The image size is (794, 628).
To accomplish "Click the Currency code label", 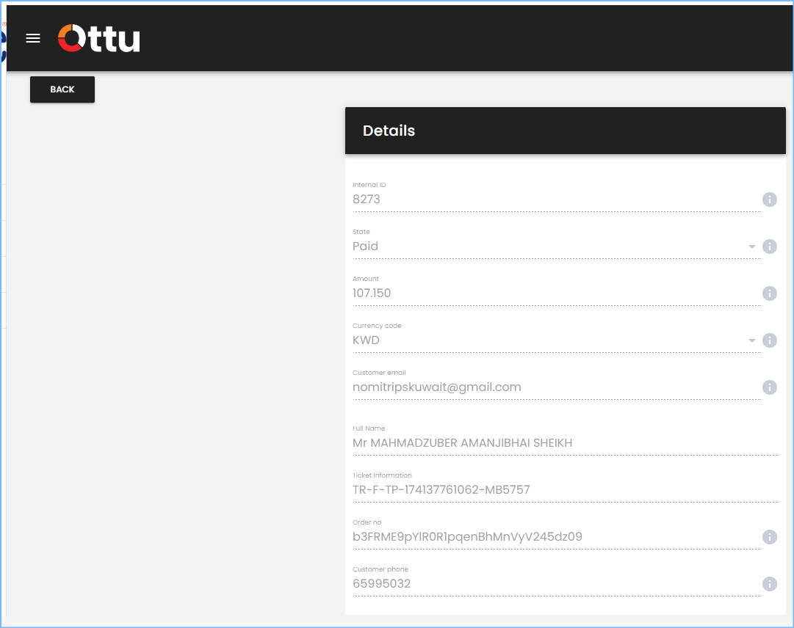I will tap(377, 326).
